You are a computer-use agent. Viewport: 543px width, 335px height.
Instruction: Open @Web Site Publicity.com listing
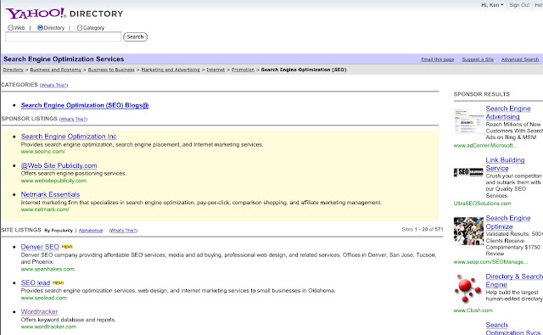click(x=59, y=165)
